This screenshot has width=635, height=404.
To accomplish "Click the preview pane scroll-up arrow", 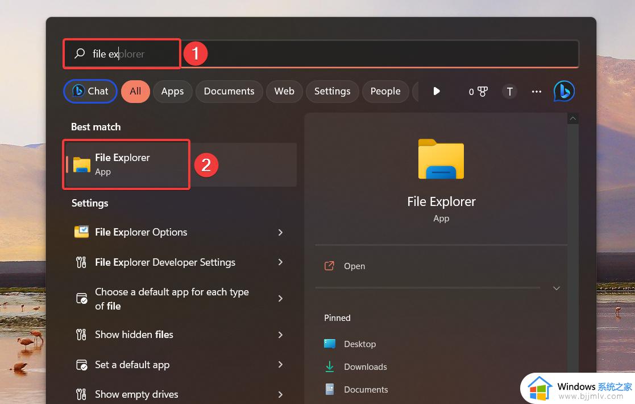I will [x=572, y=118].
